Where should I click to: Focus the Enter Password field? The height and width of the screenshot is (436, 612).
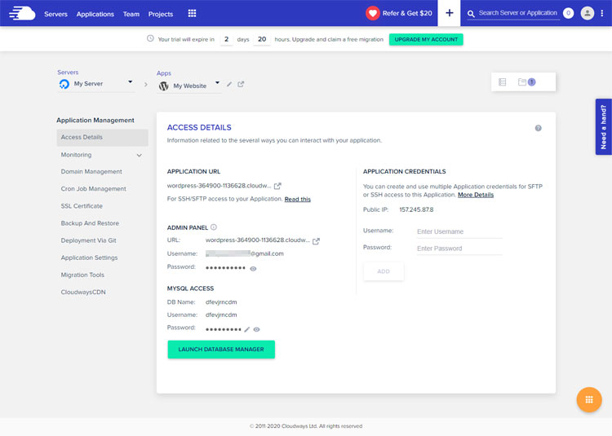(459, 249)
